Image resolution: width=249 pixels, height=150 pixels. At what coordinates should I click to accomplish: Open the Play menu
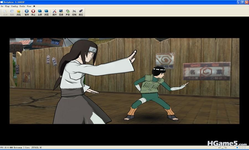7,6
